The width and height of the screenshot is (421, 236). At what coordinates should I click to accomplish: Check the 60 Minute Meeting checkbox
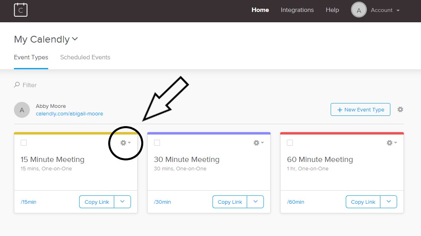pyautogui.click(x=290, y=142)
